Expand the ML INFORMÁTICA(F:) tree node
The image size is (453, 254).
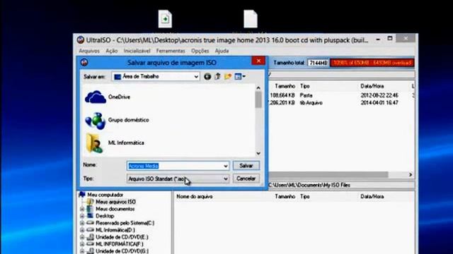point(82,244)
